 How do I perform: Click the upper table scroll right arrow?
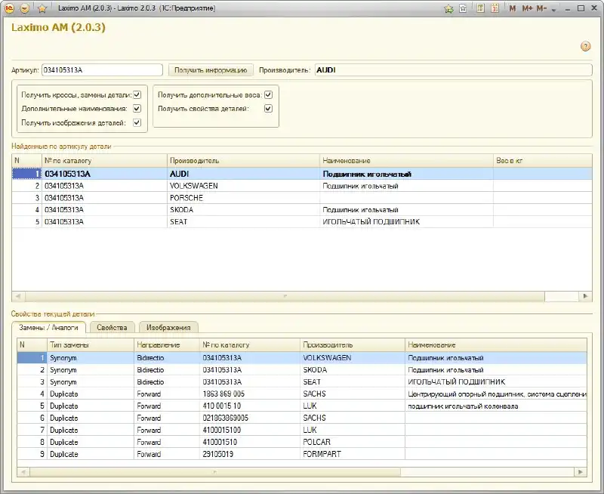click(x=586, y=296)
